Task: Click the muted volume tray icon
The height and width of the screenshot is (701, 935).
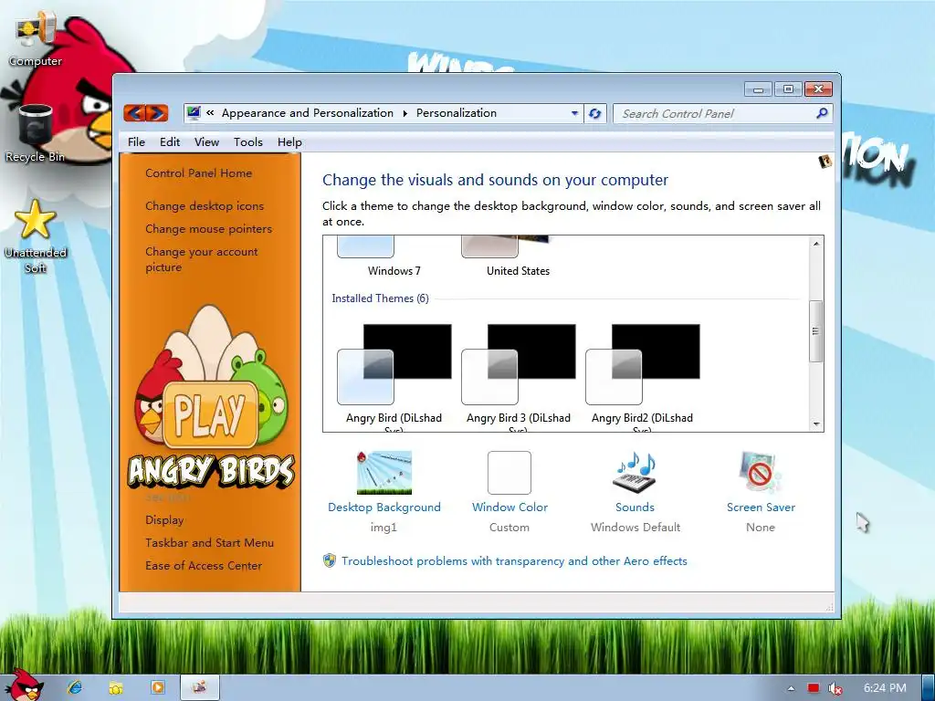Action: tap(835, 688)
